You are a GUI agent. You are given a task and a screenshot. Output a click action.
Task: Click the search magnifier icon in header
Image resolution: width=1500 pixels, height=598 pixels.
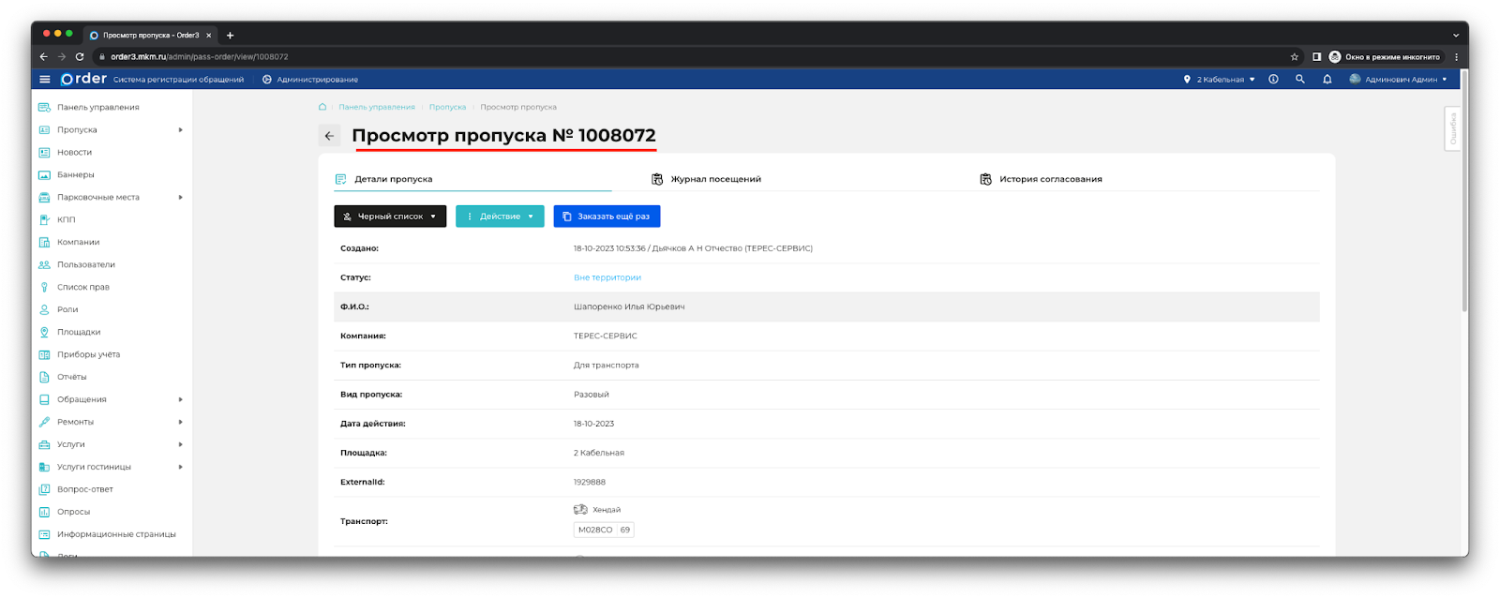[x=1299, y=80]
